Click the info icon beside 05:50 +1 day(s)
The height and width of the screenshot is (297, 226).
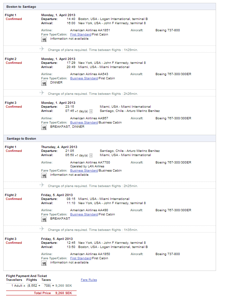pos(91,155)
